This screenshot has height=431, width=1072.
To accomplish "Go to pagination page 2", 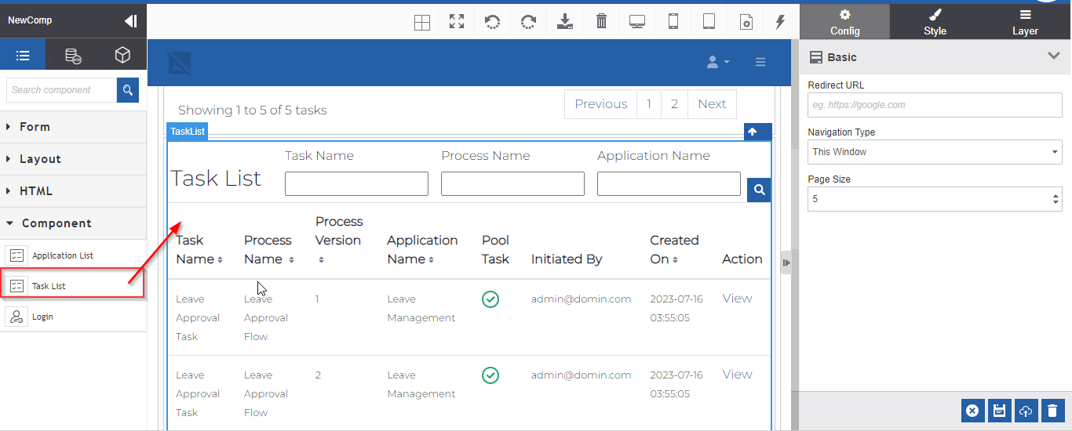I will click(x=674, y=103).
